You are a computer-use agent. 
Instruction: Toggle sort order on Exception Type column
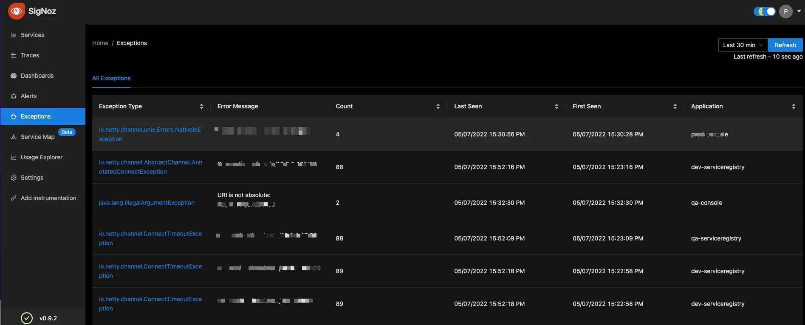201,107
